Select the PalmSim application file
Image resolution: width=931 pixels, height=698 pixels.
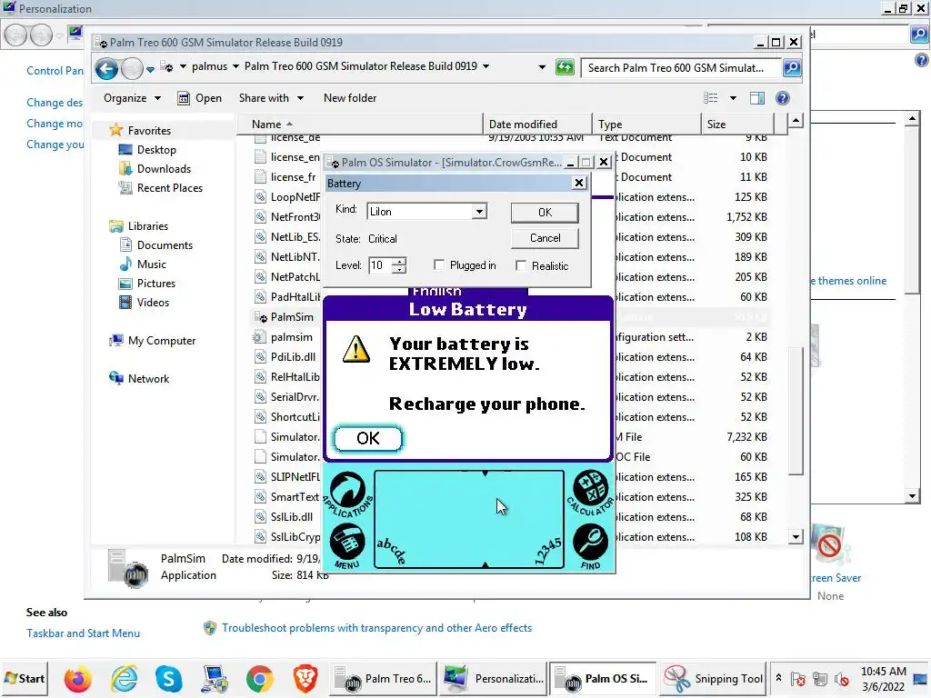(292, 317)
